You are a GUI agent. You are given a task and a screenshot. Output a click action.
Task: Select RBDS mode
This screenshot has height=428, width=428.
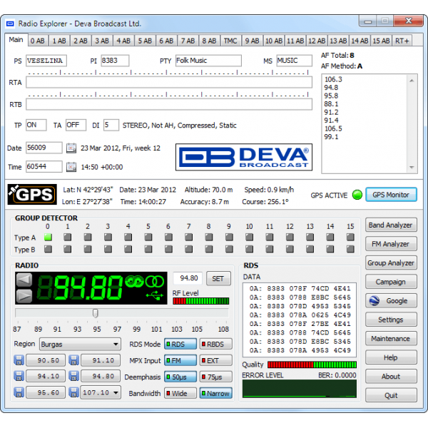(216, 345)
